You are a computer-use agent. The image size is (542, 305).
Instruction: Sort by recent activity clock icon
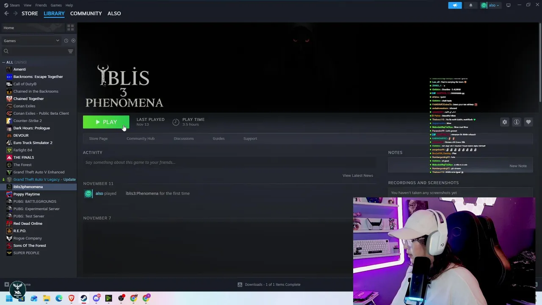coord(66,41)
